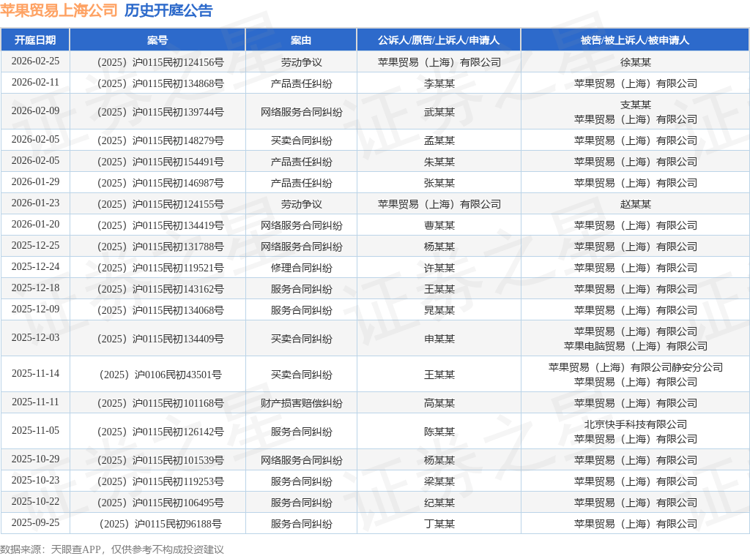
Task: Click defendant name 支某某
Action: [x=635, y=105]
